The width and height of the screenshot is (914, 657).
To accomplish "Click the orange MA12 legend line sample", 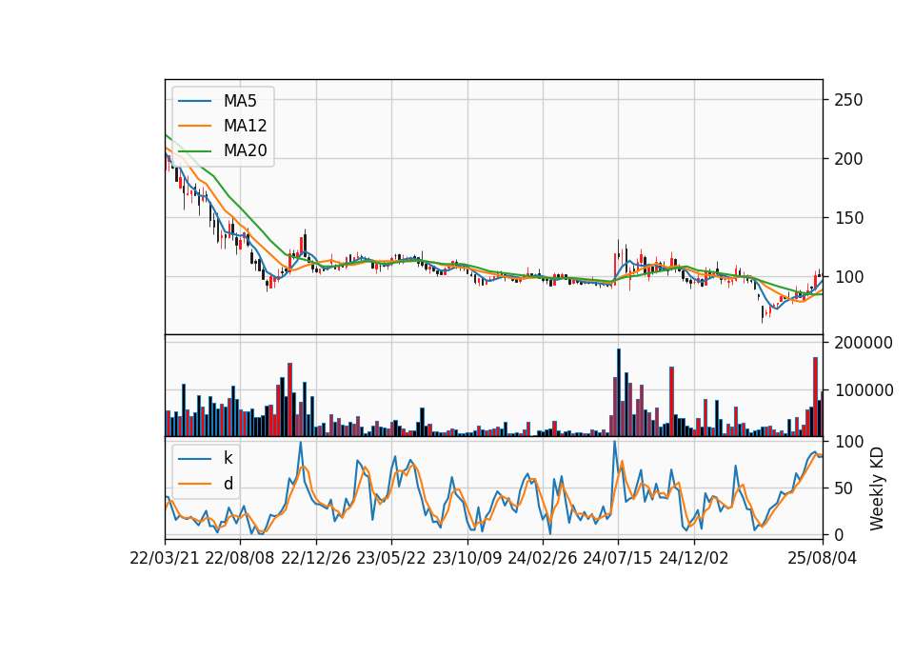I will [194, 126].
